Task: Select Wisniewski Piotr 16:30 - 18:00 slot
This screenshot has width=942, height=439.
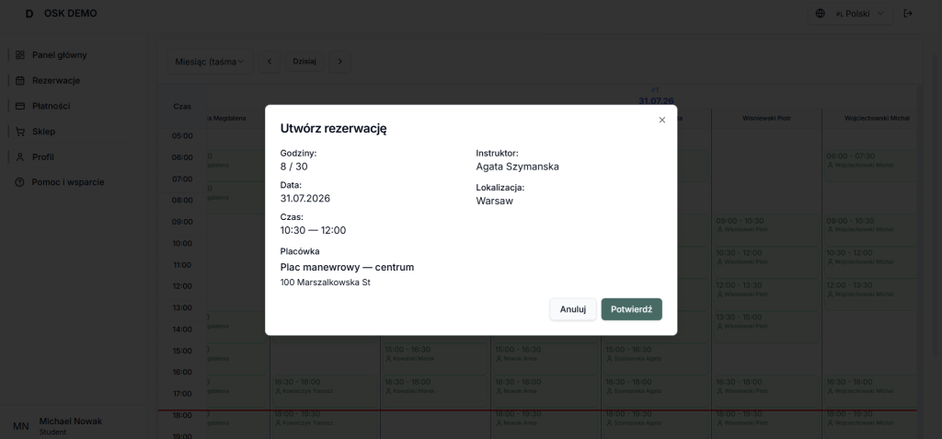Action: [766, 391]
